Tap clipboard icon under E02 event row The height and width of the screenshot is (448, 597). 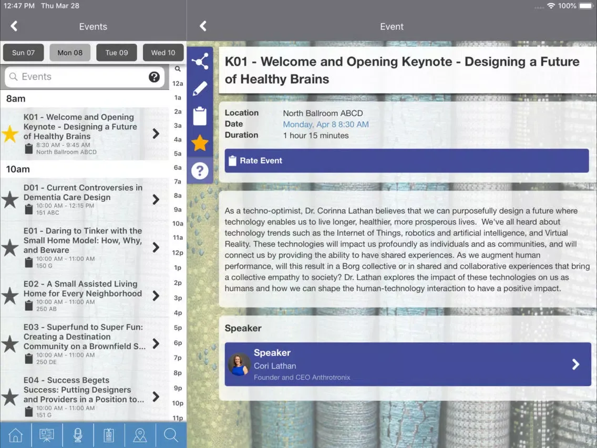[x=28, y=306]
